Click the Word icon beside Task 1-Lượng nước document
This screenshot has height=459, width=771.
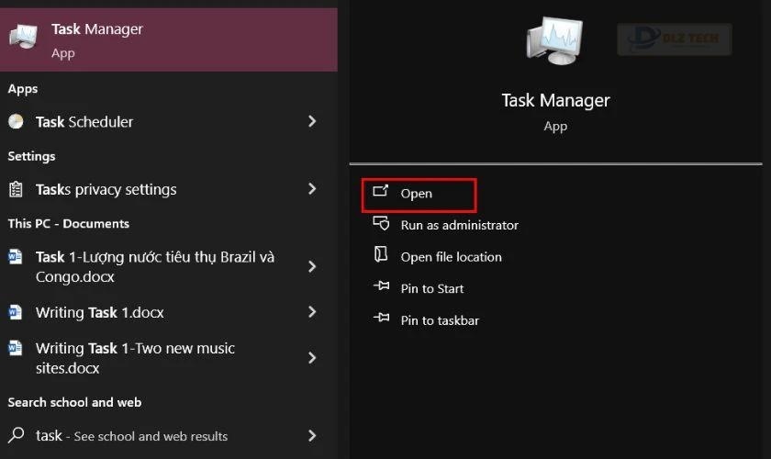[x=16, y=257]
